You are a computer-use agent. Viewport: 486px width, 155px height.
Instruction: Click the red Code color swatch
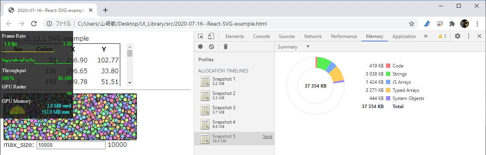(388, 66)
